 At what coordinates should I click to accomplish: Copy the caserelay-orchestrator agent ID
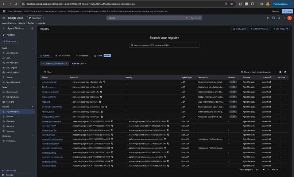(x=112, y=121)
